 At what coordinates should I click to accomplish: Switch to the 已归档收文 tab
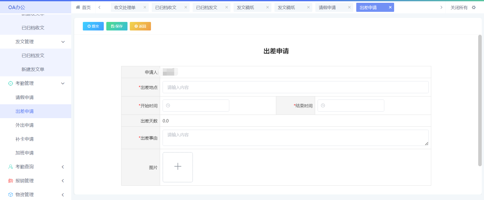coord(166,8)
